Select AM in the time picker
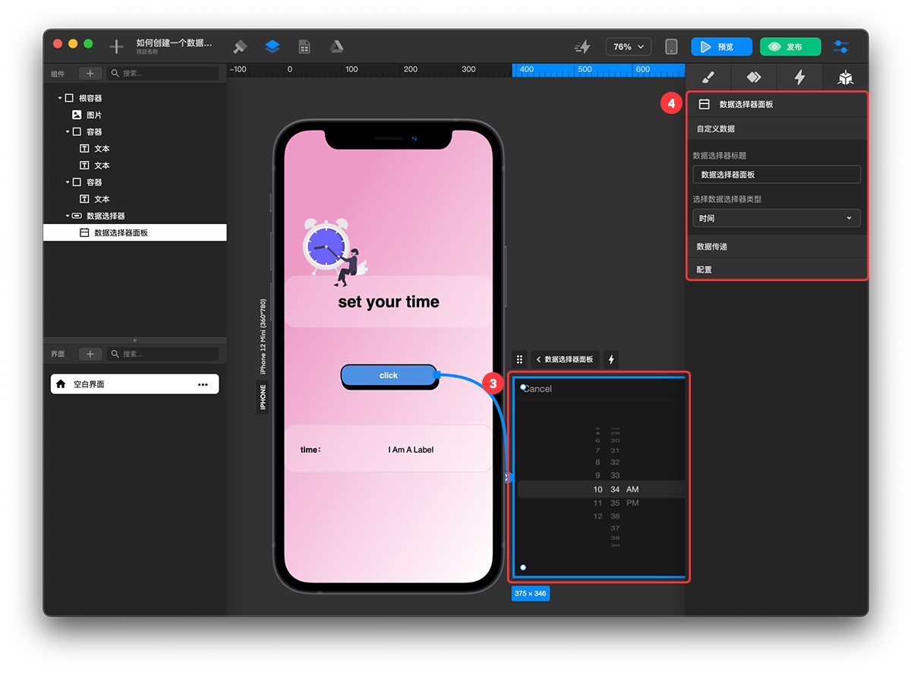911x673 pixels. tap(632, 490)
